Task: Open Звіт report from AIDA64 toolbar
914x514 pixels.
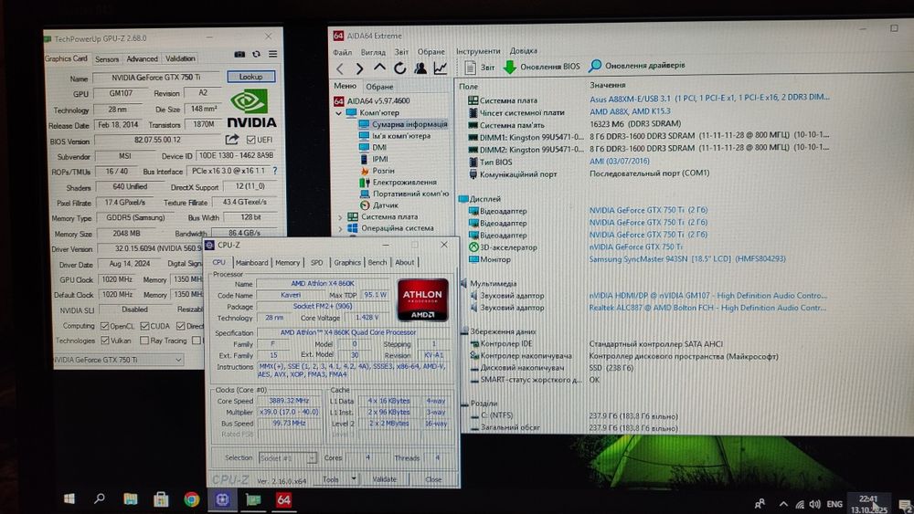Action: (480, 68)
